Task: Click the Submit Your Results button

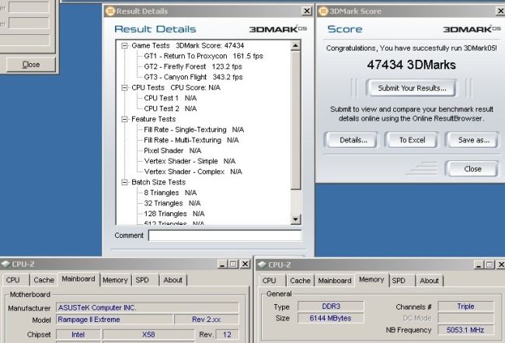Action: coord(412,88)
